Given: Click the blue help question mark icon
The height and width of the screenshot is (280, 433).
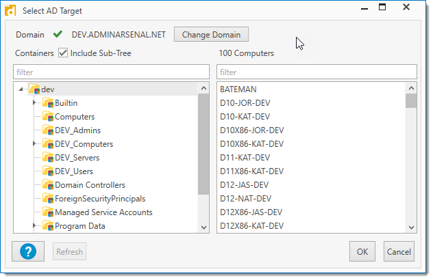Looking at the screenshot, I should pyautogui.click(x=28, y=251).
